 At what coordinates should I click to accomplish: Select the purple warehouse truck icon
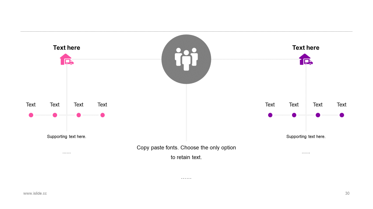point(306,59)
